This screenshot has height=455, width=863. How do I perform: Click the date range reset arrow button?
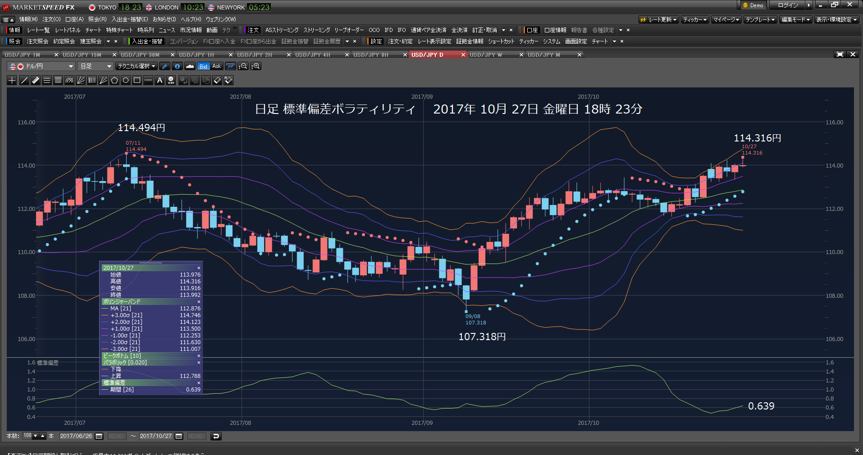[x=216, y=436]
